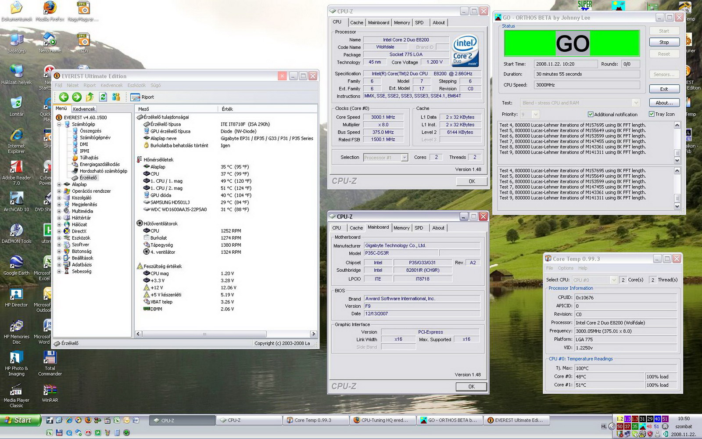Click EVEREST forward arrow toolbar icon

pyautogui.click(x=77, y=97)
